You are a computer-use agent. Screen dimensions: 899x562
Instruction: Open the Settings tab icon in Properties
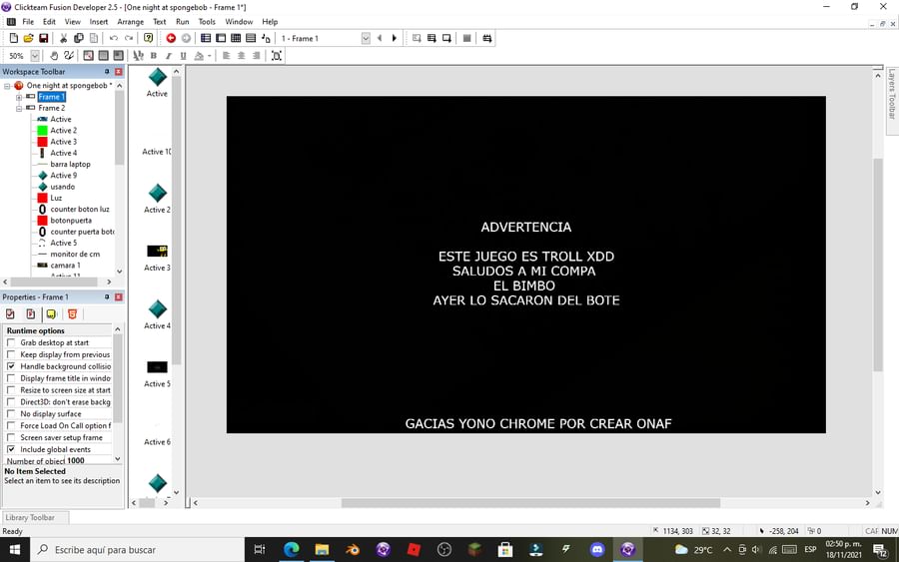click(x=10, y=313)
